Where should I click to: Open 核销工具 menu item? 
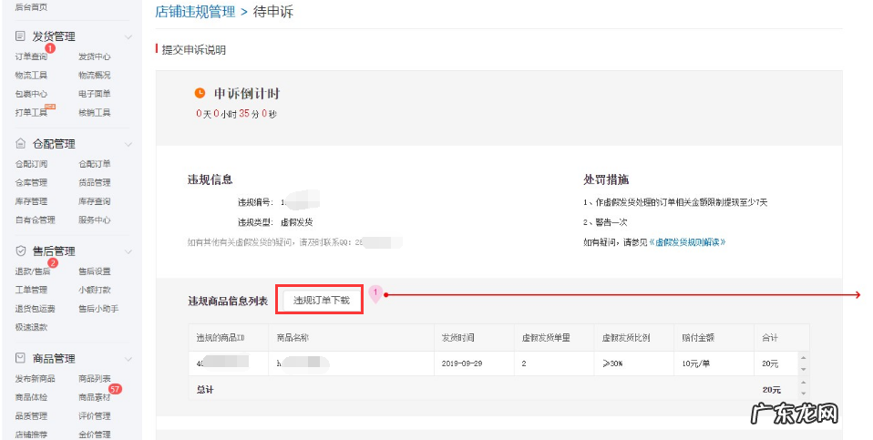[x=95, y=112]
